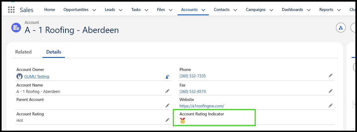Click the Hot account rating value
This screenshot has width=357, height=132.
click(20, 120)
